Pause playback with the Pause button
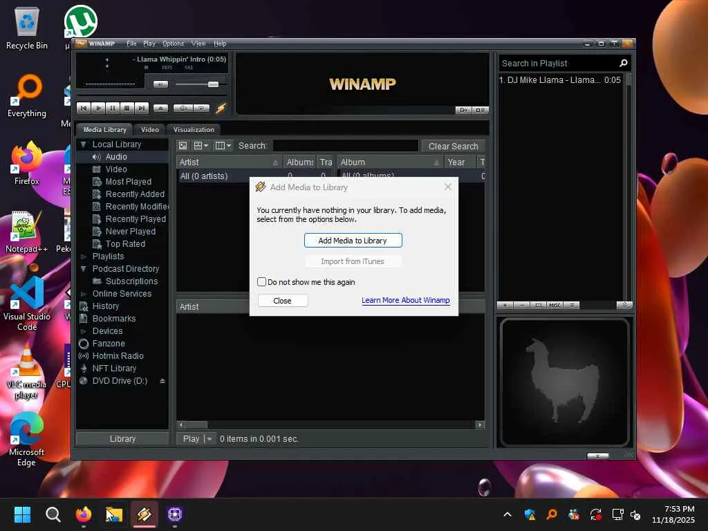Viewport: 708px width, 531px height. point(113,109)
